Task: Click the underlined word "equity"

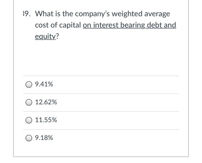Action: pyautogui.click(x=45, y=37)
